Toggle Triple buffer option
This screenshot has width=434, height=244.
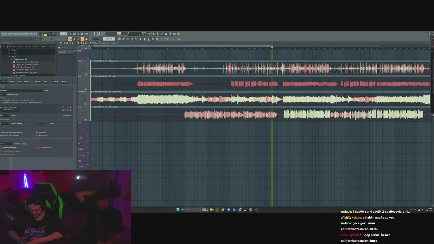(71, 110)
